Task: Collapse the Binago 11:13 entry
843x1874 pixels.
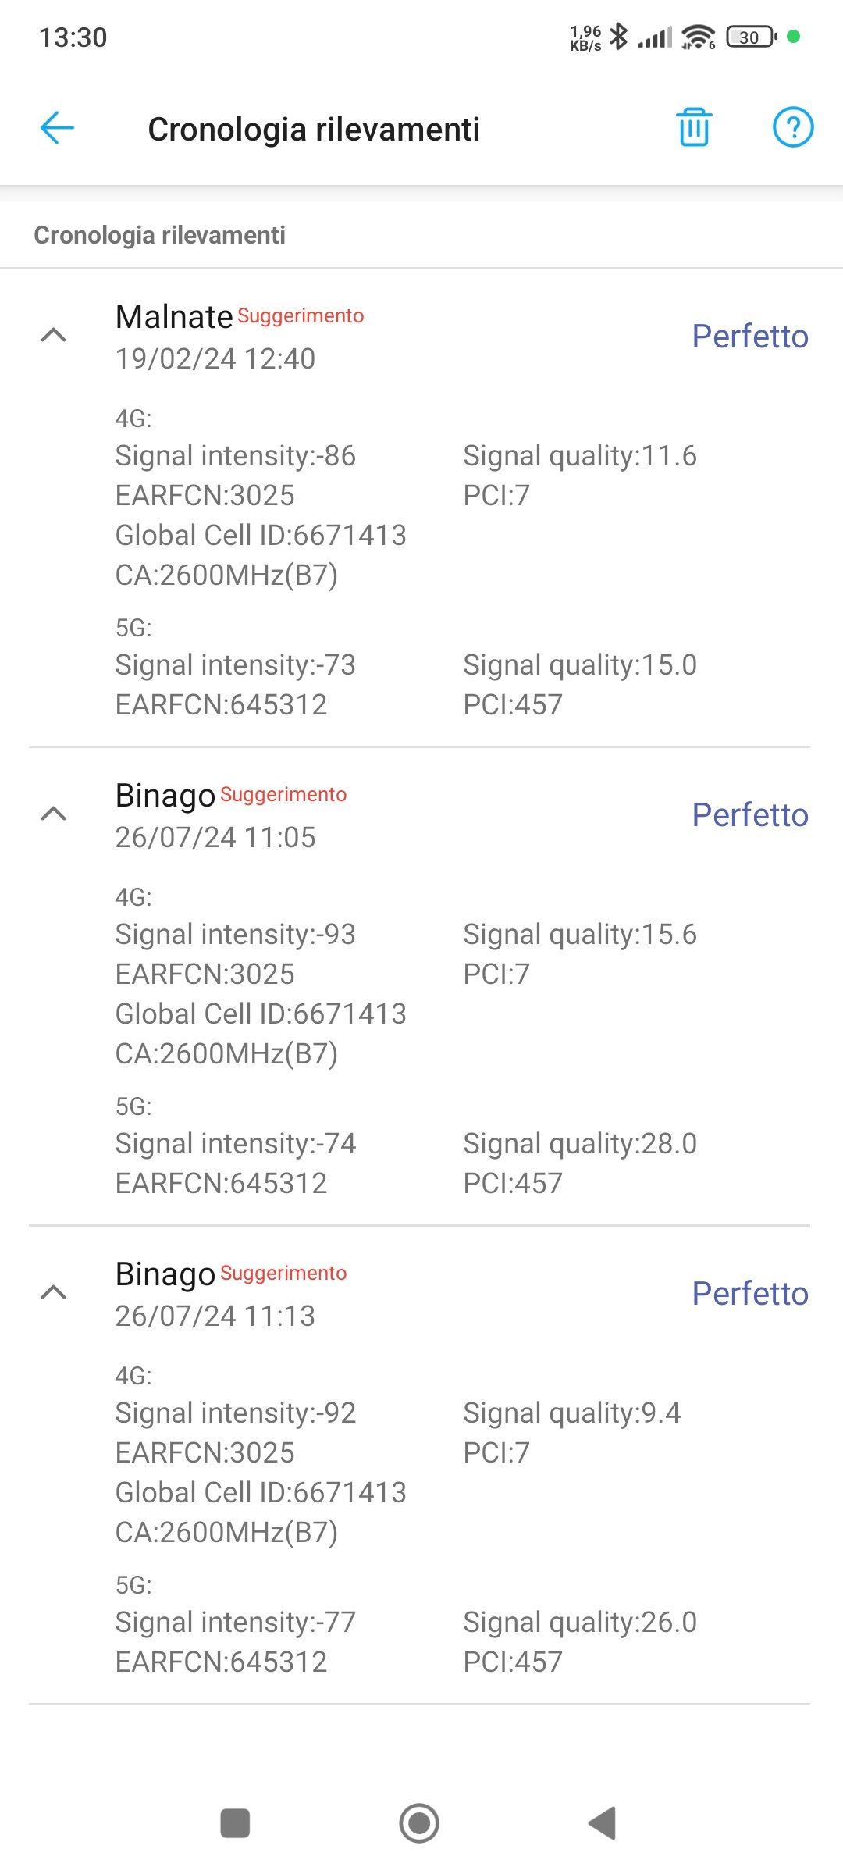Action: 54,1293
